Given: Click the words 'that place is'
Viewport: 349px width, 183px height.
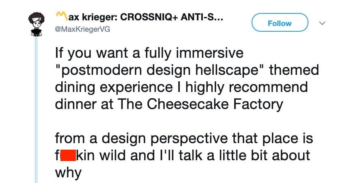Looking at the screenshot, I should click(x=272, y=138).
